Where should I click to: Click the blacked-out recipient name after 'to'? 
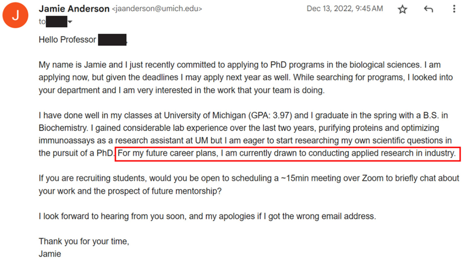pos(56,22)
